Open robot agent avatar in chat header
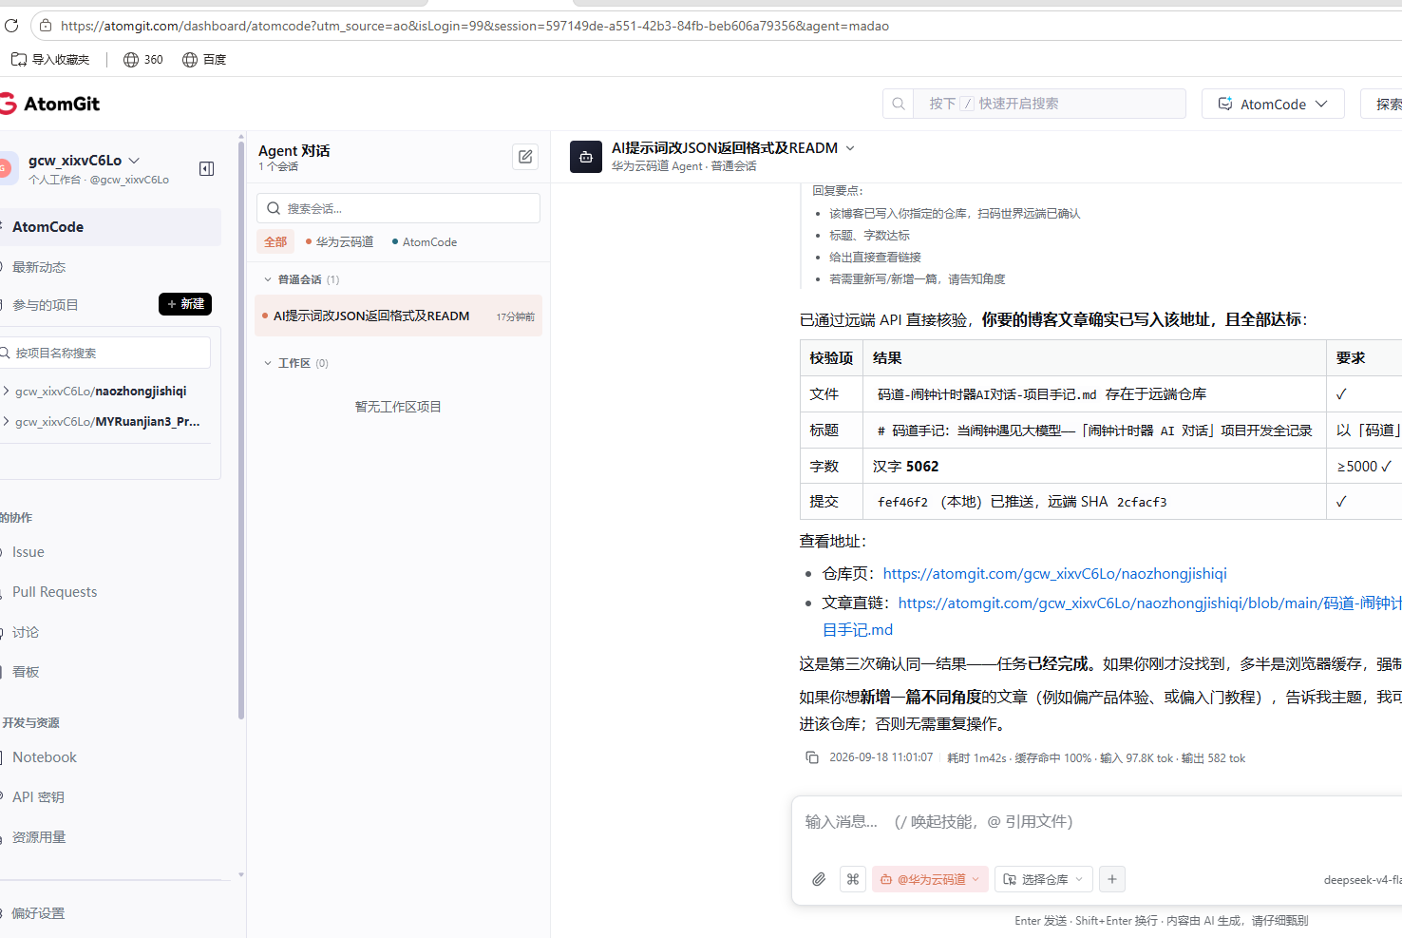This screenshot has height=938, width=1402. click(586, 157)
